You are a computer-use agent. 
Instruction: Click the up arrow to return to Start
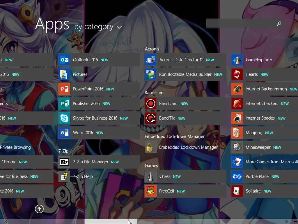point(39,209)
